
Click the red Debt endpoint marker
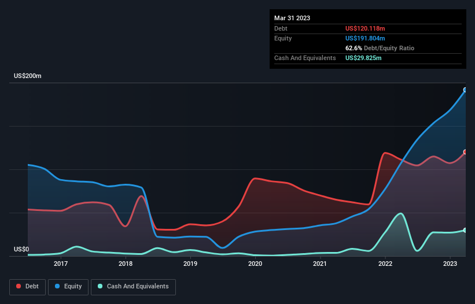tap(465, 152)
